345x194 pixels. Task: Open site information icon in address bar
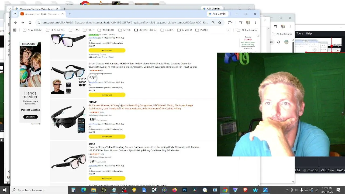click(x=39, y=23)
